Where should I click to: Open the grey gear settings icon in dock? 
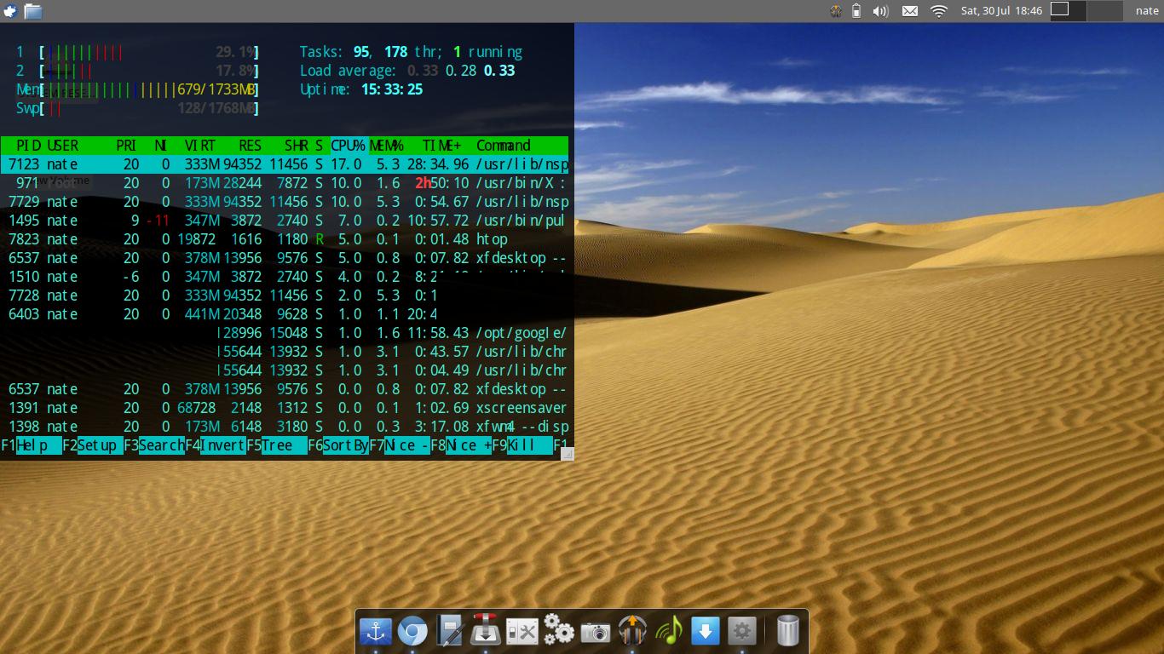pos(742,631)
